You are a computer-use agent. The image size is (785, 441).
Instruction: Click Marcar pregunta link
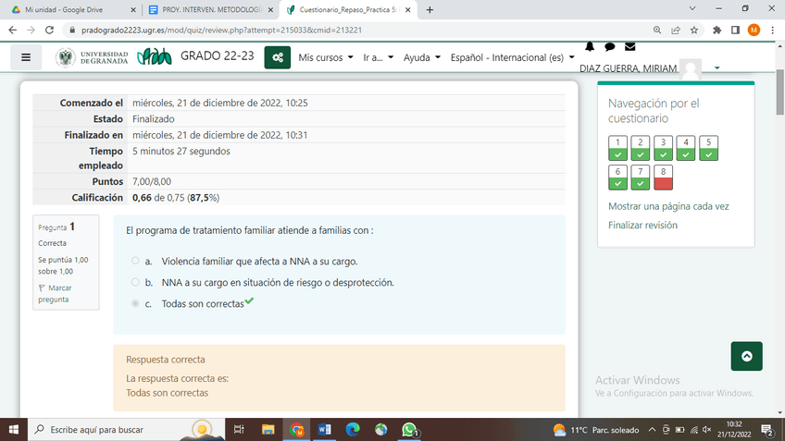55,293
